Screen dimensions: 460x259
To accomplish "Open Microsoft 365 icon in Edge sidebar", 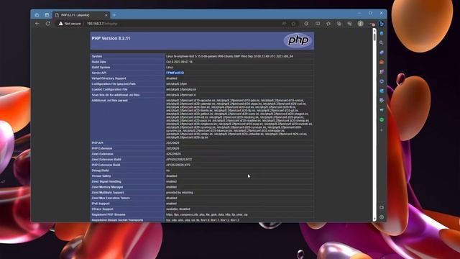I will click(x=382, y=81).
